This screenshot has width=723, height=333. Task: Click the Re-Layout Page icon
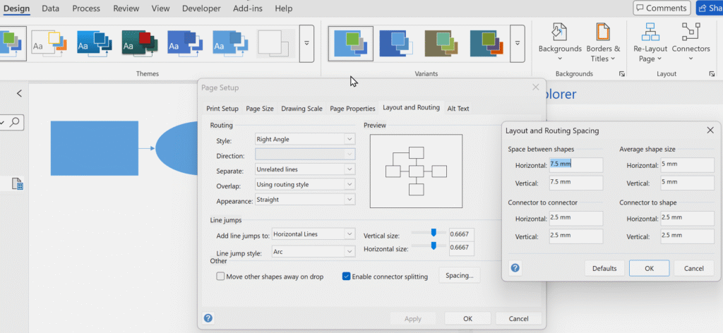(x=650, y=32)
